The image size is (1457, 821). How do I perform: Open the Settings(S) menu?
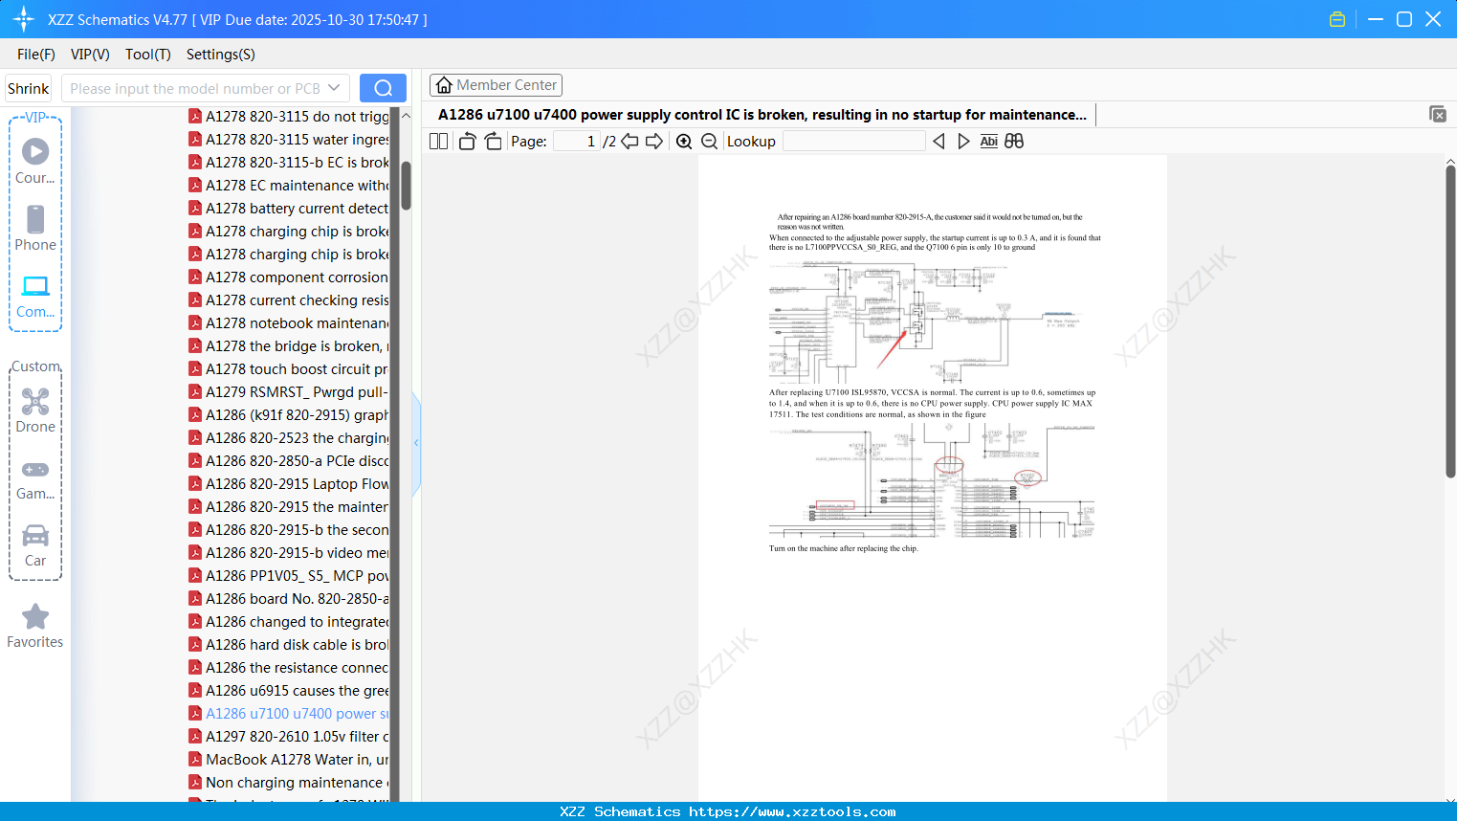coord(221,55)
